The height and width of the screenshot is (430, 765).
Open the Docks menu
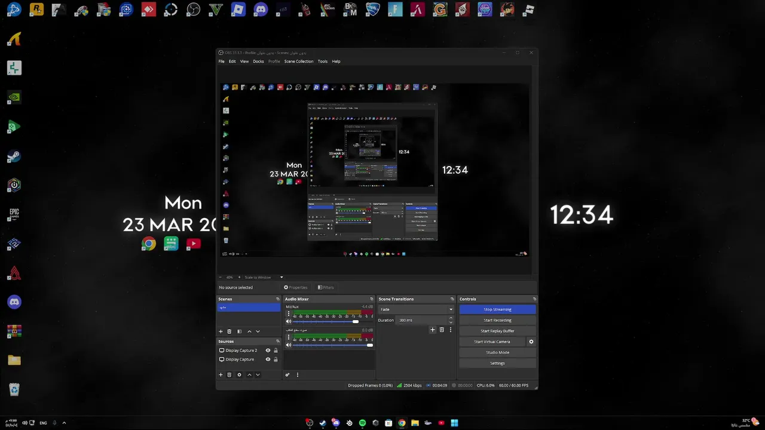258,62
